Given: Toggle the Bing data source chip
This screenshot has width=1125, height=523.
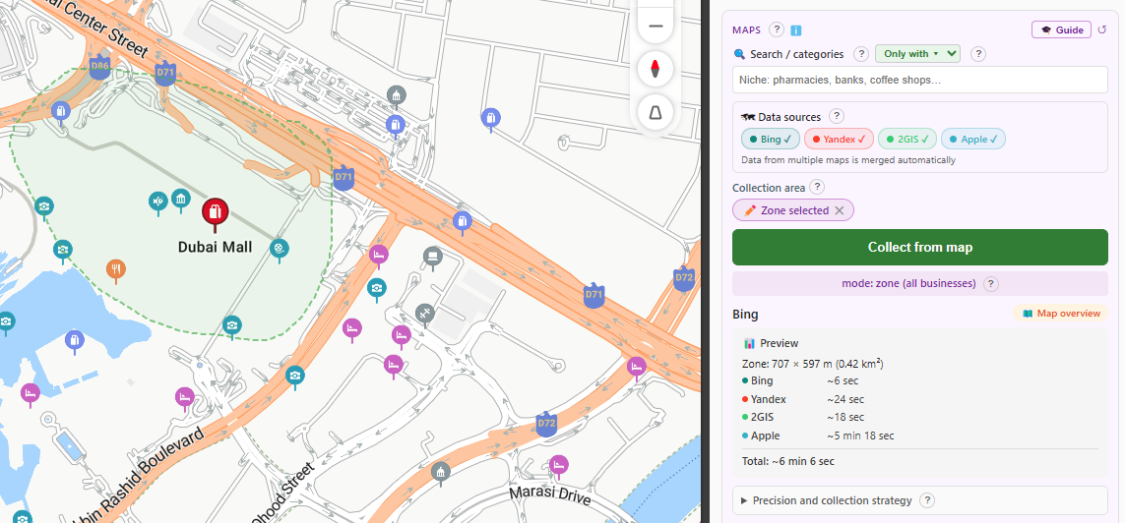Looking at the screenshot, I should 770,139.
